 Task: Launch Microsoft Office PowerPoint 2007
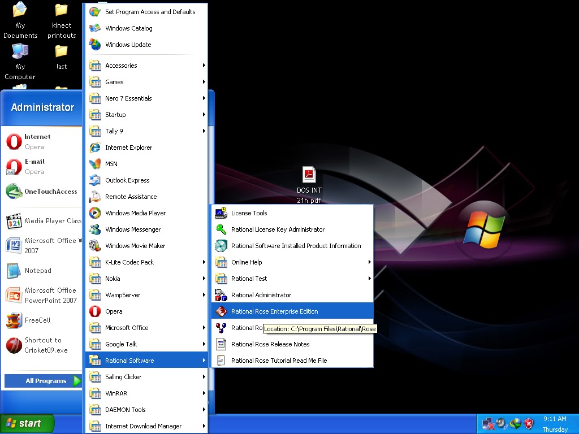point(42,295)
